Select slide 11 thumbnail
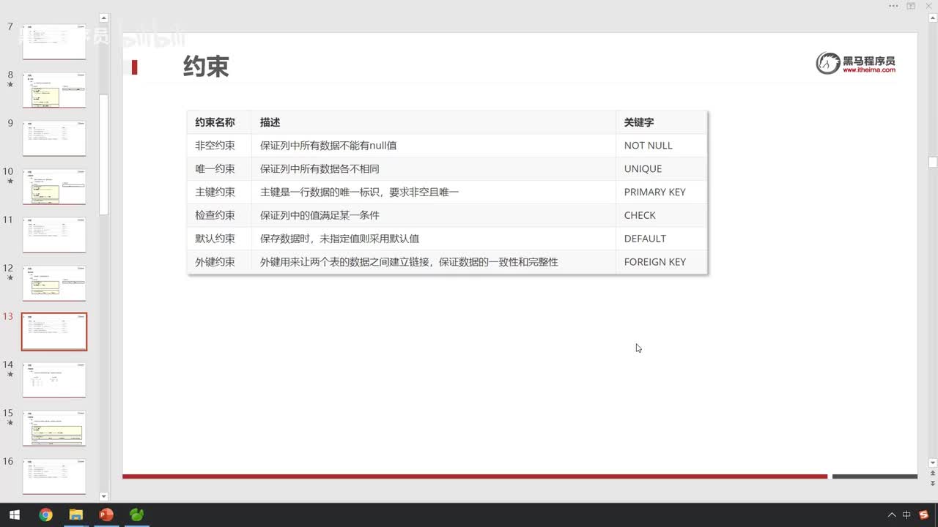 pyautogui.click(x=54, y=235)
